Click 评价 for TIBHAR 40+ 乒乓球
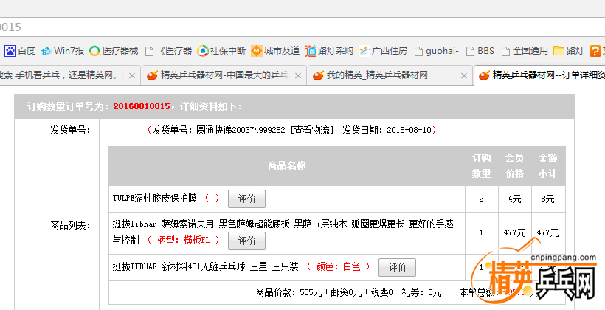605x310 pixels. coord(397,267)
